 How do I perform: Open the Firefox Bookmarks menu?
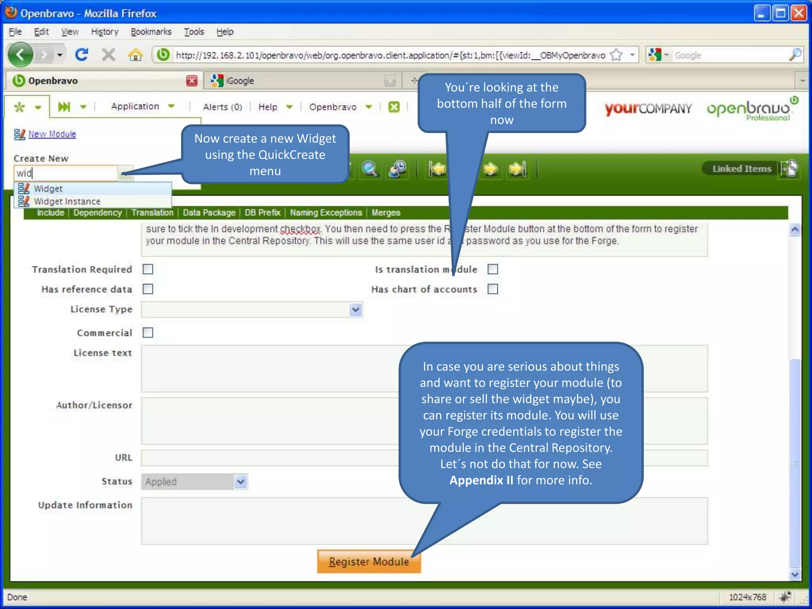pyautogui.click(x=151, y=32)
